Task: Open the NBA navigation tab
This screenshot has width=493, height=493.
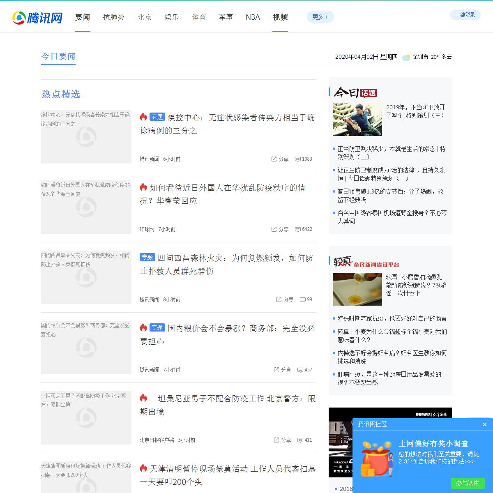Action: tap(253, 17)
